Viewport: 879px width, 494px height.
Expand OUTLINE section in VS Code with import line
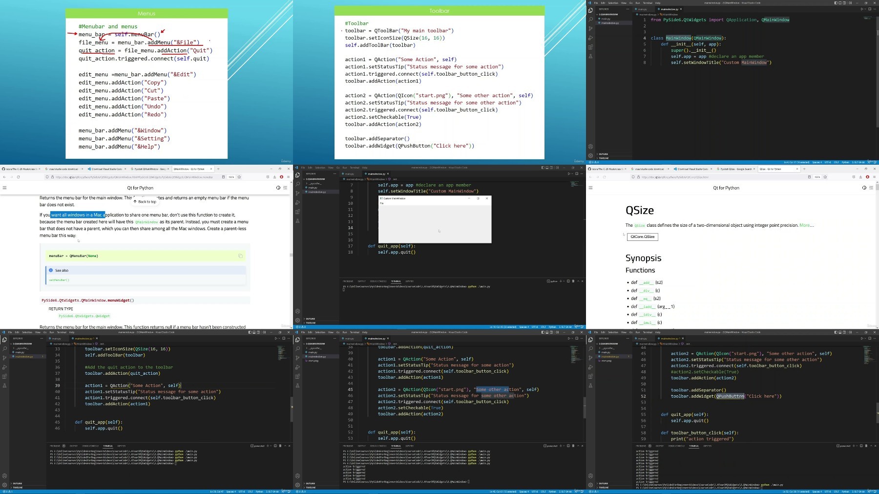pos(604,154)
